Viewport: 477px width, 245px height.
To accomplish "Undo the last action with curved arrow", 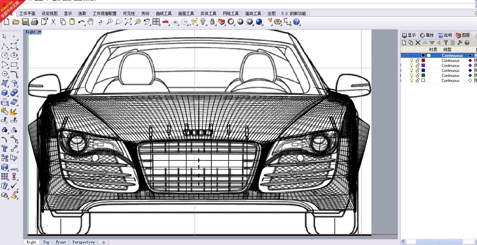I will [81, 22].
